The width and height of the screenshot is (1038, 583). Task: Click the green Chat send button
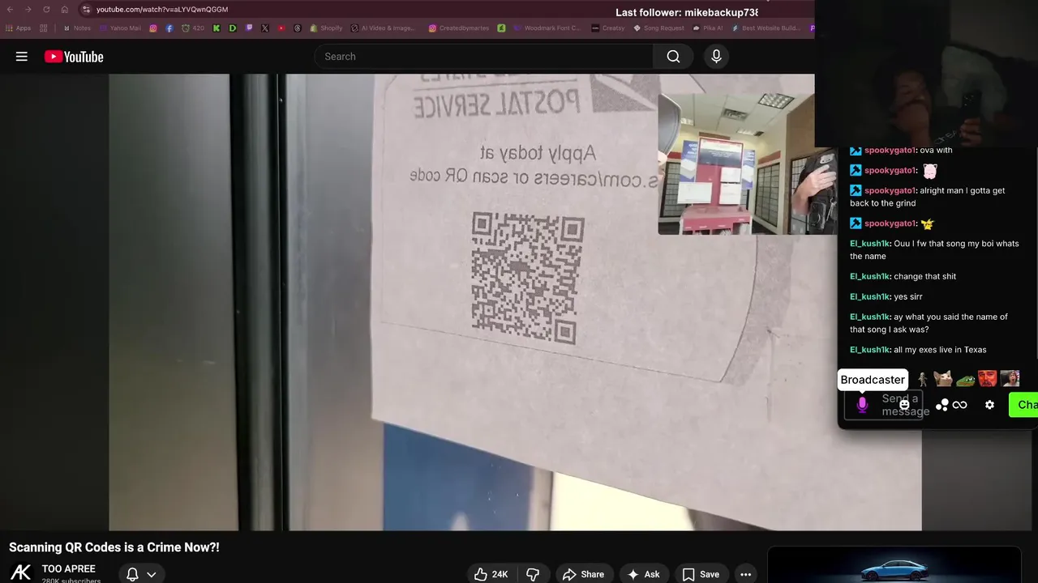[x=1023, y=405]
